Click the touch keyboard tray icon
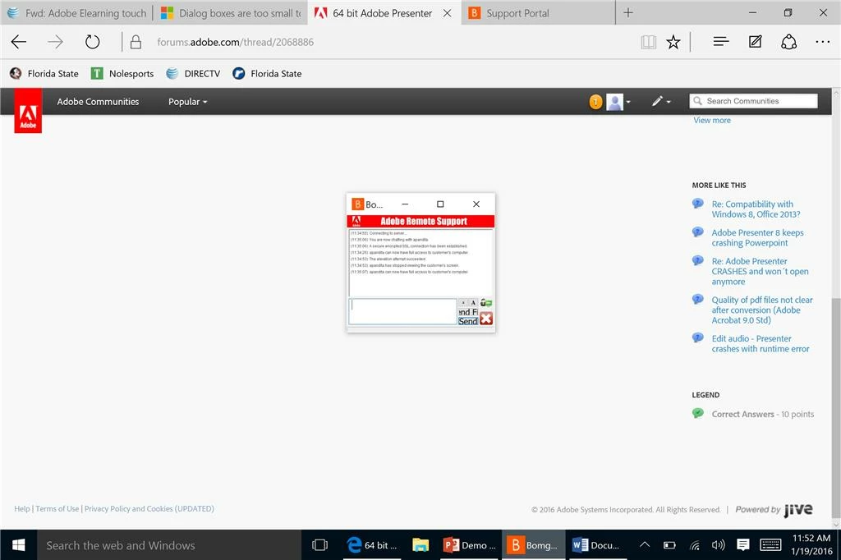 coord(770,545)
